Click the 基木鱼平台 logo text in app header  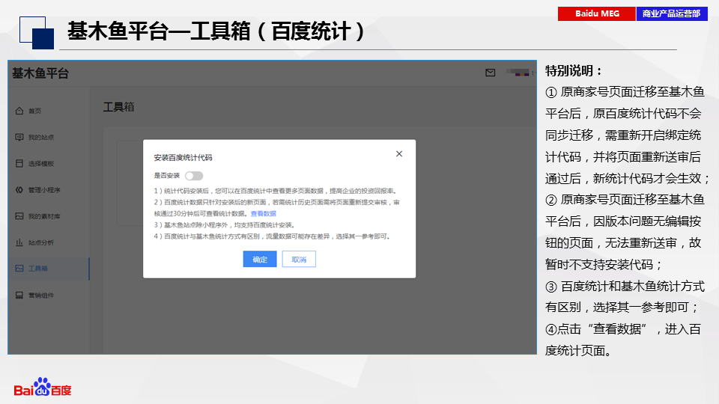click(40, 73)
